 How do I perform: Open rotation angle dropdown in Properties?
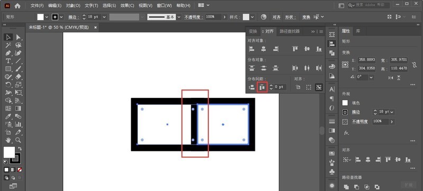point(372,77)
